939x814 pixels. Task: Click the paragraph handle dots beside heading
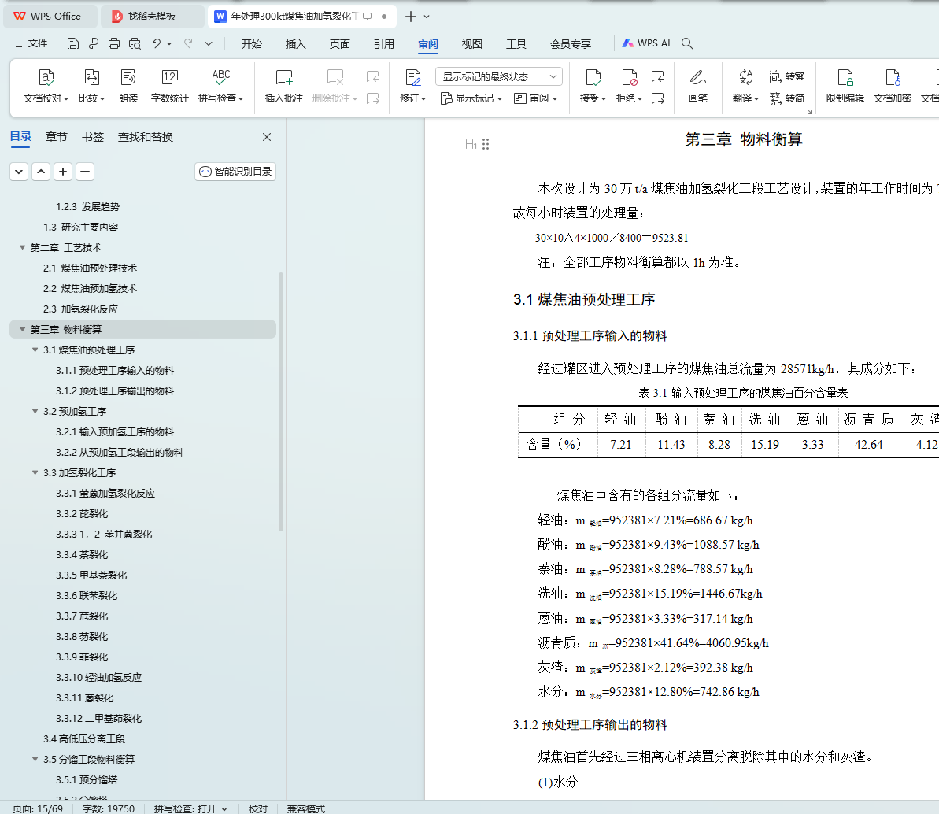[486, 144]
